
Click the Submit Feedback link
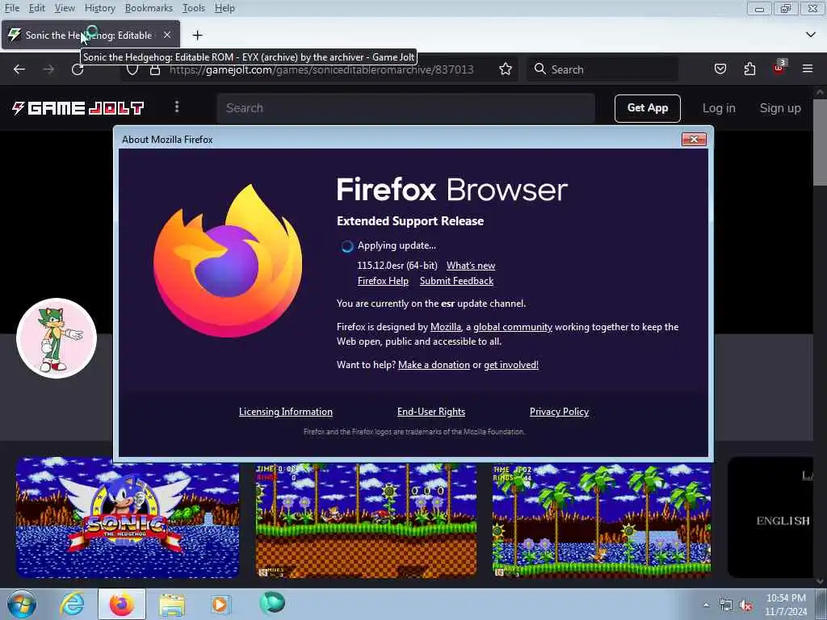(x=457, y=281)
